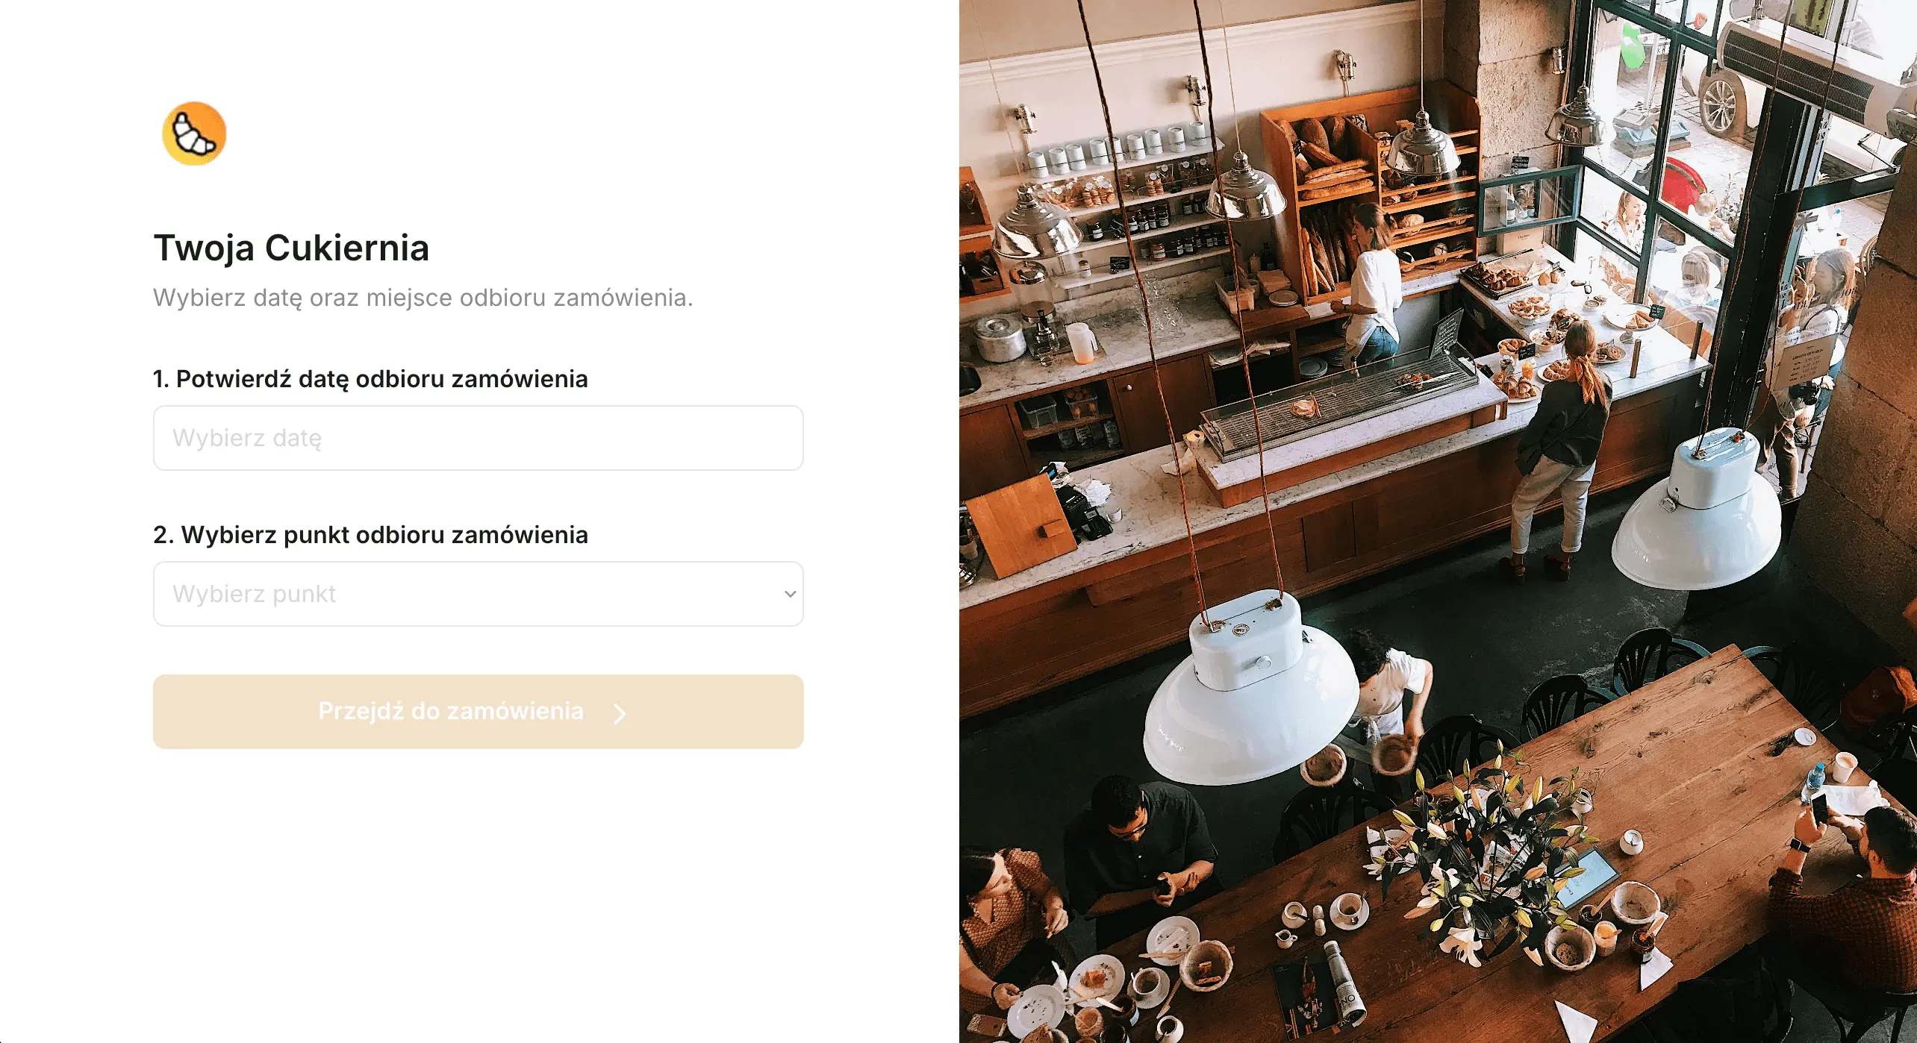Click the chevron arrow in Wybierz punkt field

(x=790, y=594)
